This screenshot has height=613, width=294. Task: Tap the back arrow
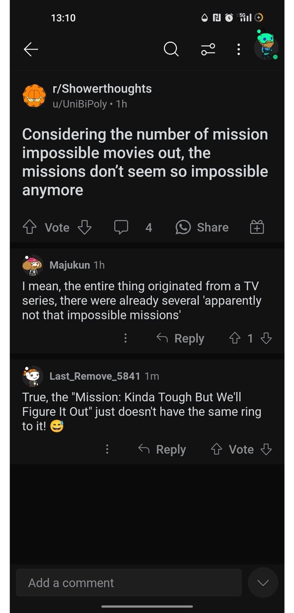click(31, 49)
